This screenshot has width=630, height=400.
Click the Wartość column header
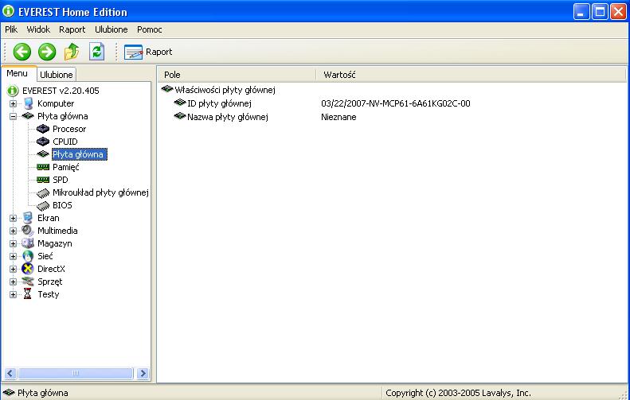[x=471, y=75]
